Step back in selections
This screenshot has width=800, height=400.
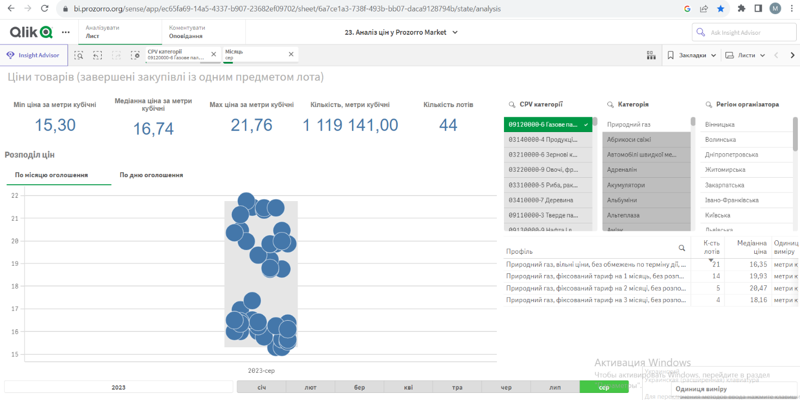97,55
